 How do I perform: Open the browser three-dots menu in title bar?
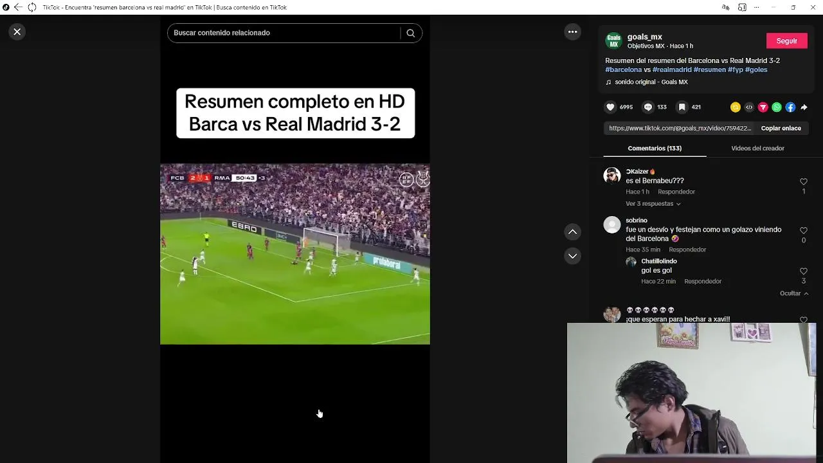pyautogui.click(x=757, y=7)
